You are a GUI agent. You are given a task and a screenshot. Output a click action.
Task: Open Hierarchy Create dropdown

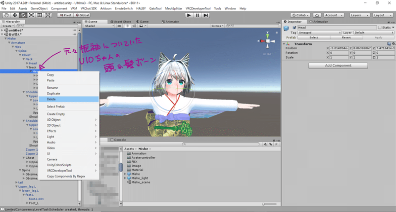(x=8, y=26)
